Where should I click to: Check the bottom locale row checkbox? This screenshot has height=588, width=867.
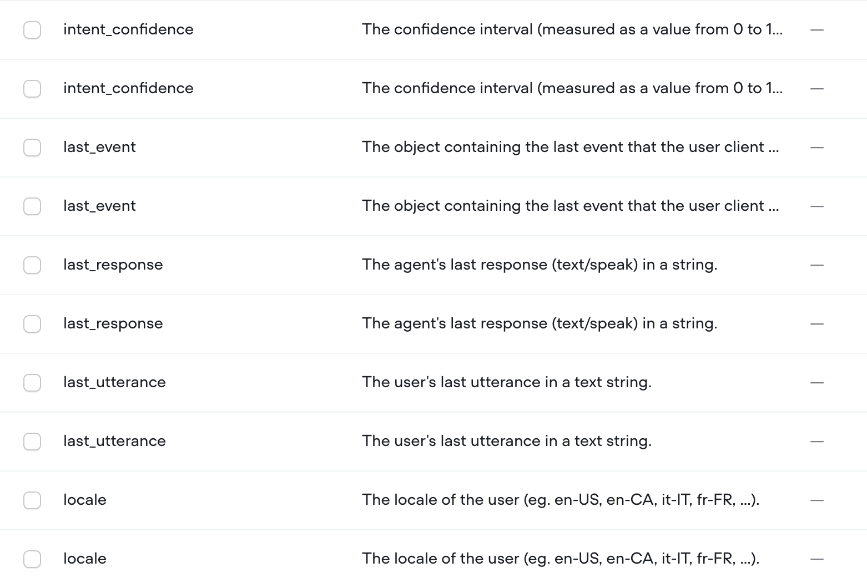(32, 559)
